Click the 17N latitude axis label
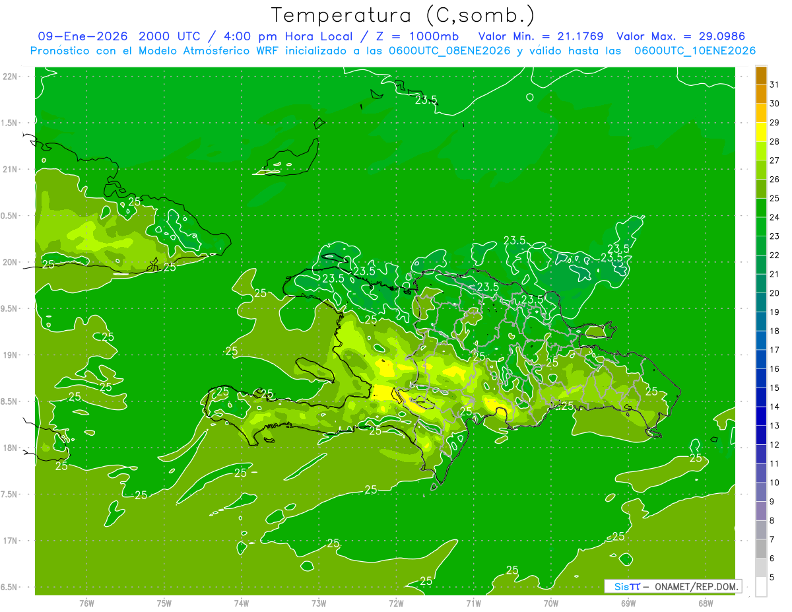 tap(10, 541)
